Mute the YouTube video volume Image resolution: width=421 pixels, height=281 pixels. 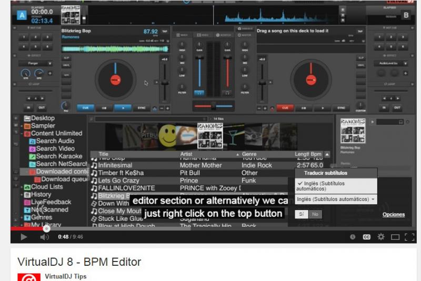click(44, 237)
